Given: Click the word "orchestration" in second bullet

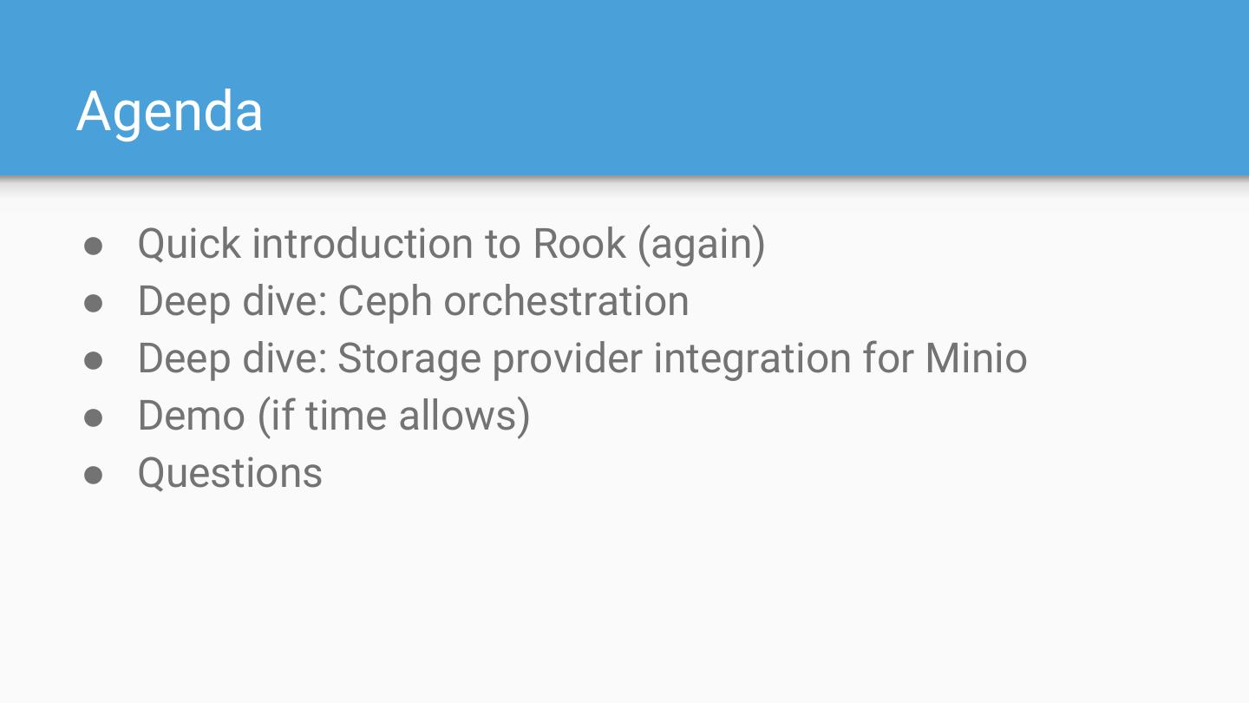Looking at the screenshot, I should click(566, 301).
